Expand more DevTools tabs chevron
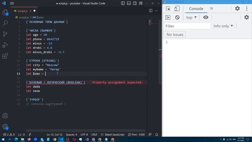 211,9
